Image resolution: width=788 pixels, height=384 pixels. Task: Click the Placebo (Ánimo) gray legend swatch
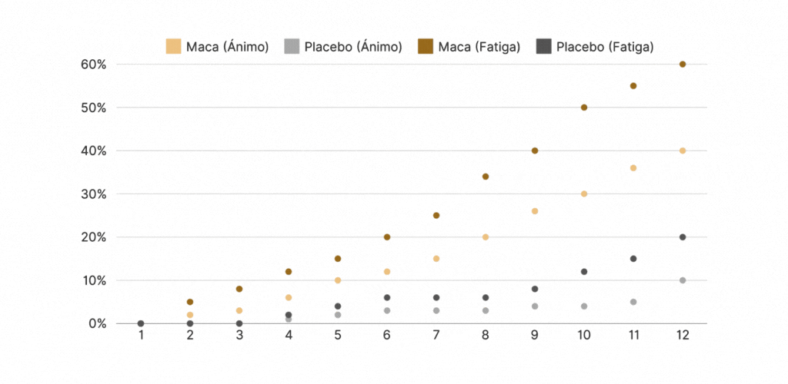pos(292,47)
